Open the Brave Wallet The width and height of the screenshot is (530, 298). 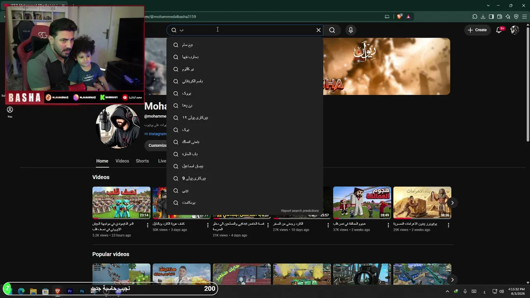tap(499, 17)
